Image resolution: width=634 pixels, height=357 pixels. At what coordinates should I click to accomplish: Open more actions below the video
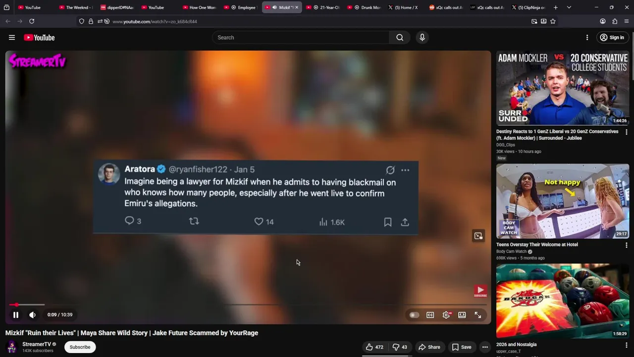pos(485,347)
